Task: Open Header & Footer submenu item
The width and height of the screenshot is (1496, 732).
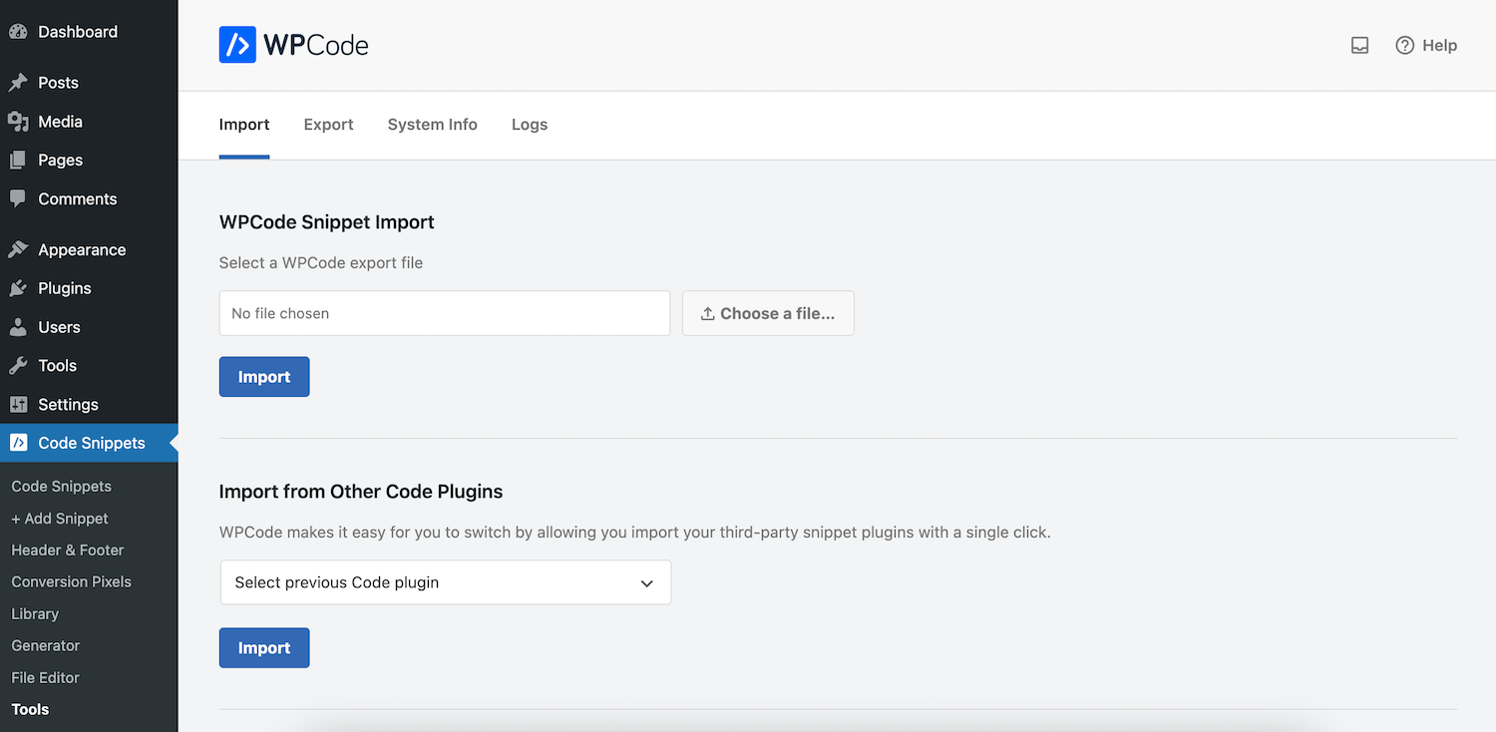Action: click(x=68, y=550)
